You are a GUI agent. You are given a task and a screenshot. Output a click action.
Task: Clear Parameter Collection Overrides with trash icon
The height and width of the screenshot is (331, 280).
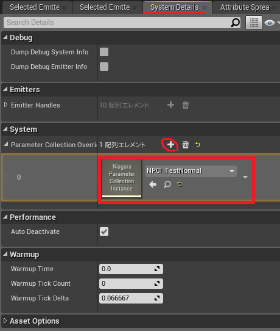(x=185, y=145)
